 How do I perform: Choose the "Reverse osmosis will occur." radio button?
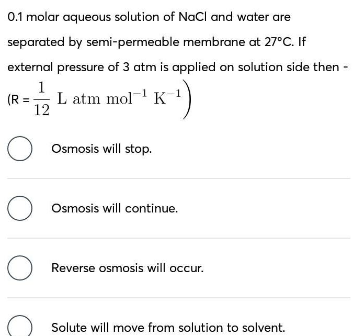20,268
